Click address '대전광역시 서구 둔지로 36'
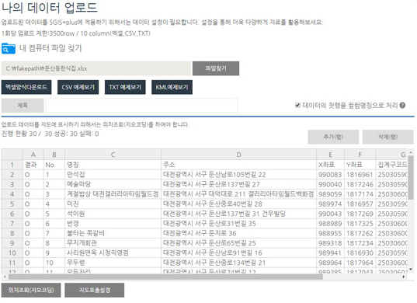 (238, 233)
